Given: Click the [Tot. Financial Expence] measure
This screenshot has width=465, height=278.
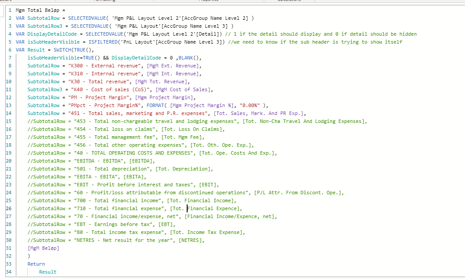Looking at the screenshot, I should (x=205, y=208).
